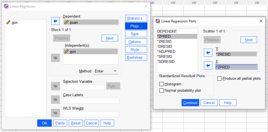Click in the Case Labels field
The image size is (268, 132).
click(x=91, y=101)
